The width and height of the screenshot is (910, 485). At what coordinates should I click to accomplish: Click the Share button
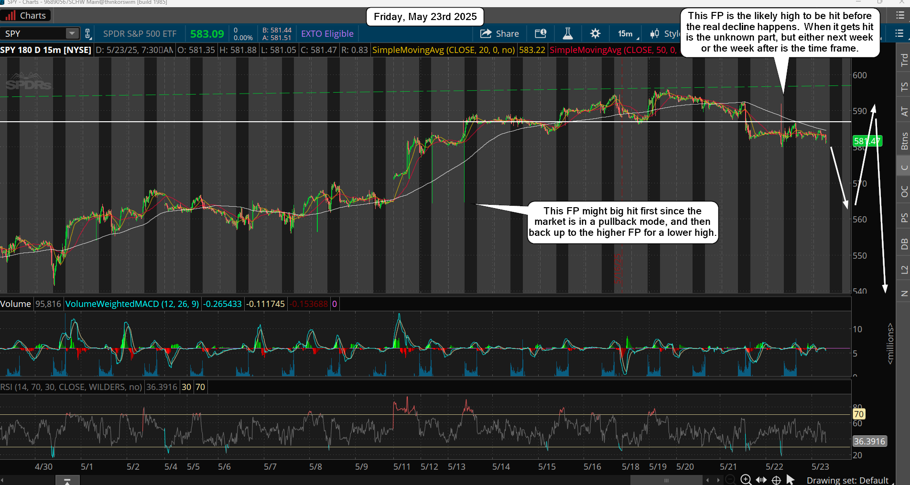tap(499, 33)
